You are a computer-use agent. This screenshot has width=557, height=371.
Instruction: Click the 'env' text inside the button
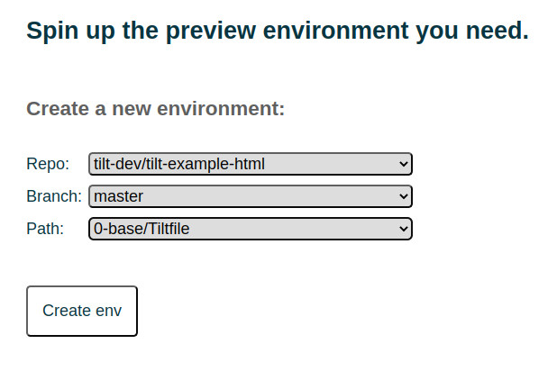(x=109, y=311)
